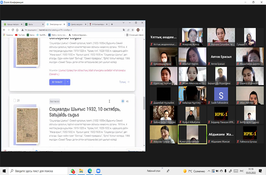Click the page vertical scrollbar
This screenshot has width=266, height=175.
click(x=144, y=103)
